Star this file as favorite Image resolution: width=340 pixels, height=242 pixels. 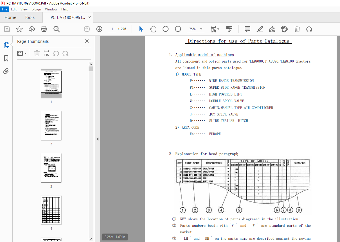click(x=19, y=29)
